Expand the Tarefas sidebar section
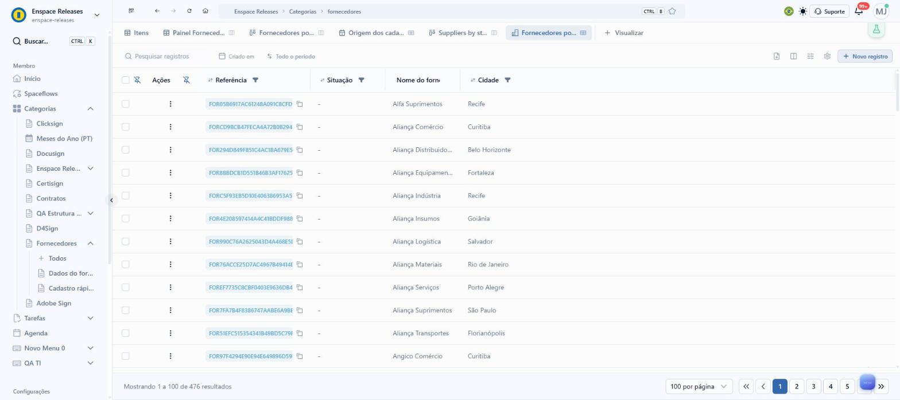This screenshot has width=900, height=400. (90, 318)
